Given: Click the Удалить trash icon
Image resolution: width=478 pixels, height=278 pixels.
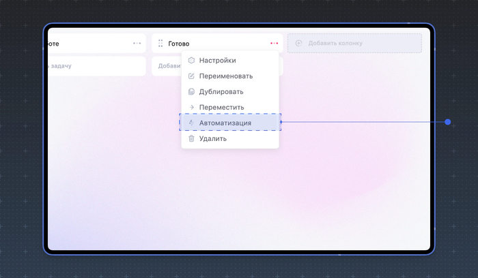Looking at the screenshot, I should pyautogui.click(x=191, y=138).
